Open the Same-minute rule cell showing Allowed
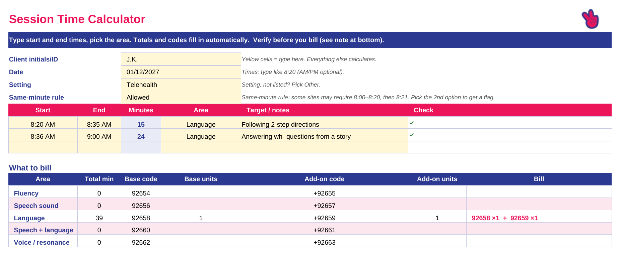 [x=181, y=97]
